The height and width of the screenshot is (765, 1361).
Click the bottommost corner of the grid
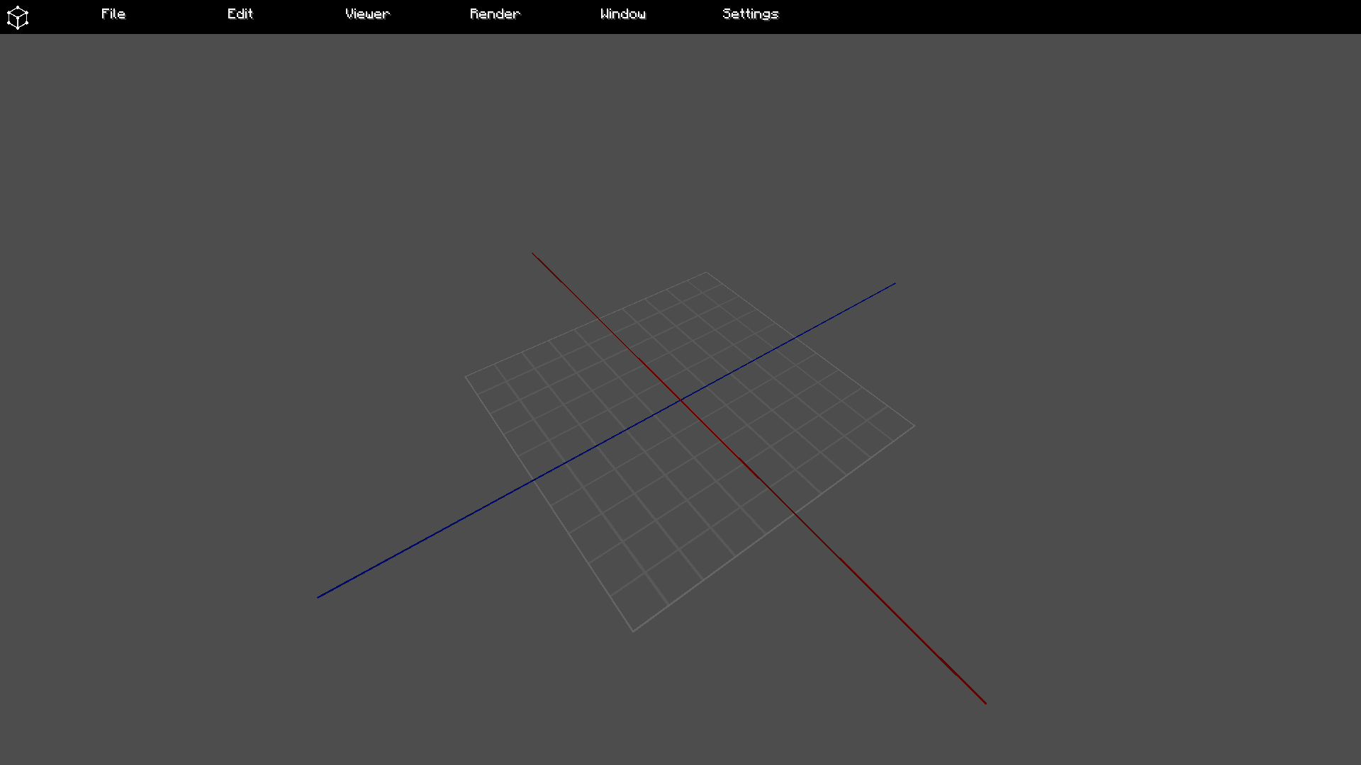click(633, 630)
